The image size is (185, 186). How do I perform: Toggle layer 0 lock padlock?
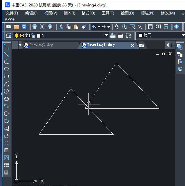tap(33, 35)
